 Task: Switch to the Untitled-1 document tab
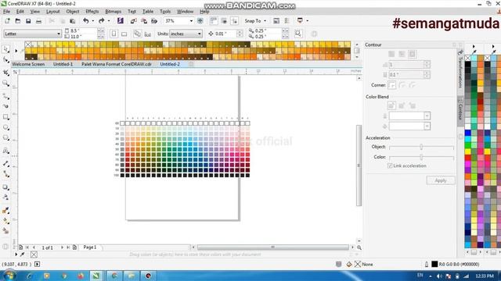(x=63, y=64)
